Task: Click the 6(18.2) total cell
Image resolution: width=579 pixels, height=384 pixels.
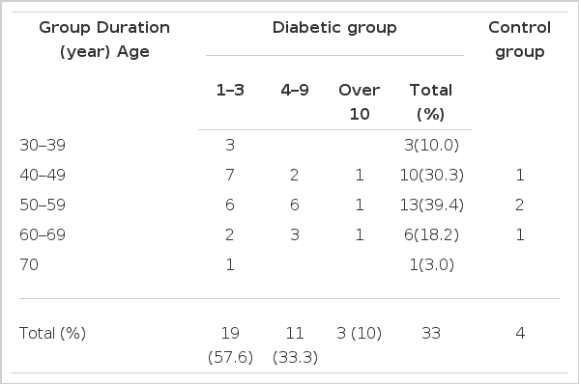Action: tap(431, 234)
